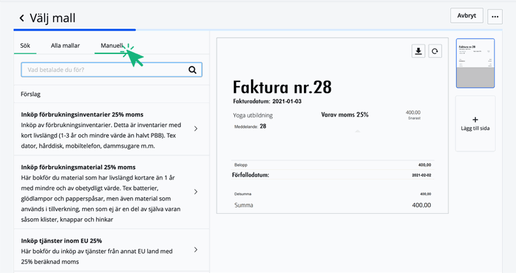Click the magnifying glass search icon
The height and width of the screenshot is (273, 516).
coord(192,70)
